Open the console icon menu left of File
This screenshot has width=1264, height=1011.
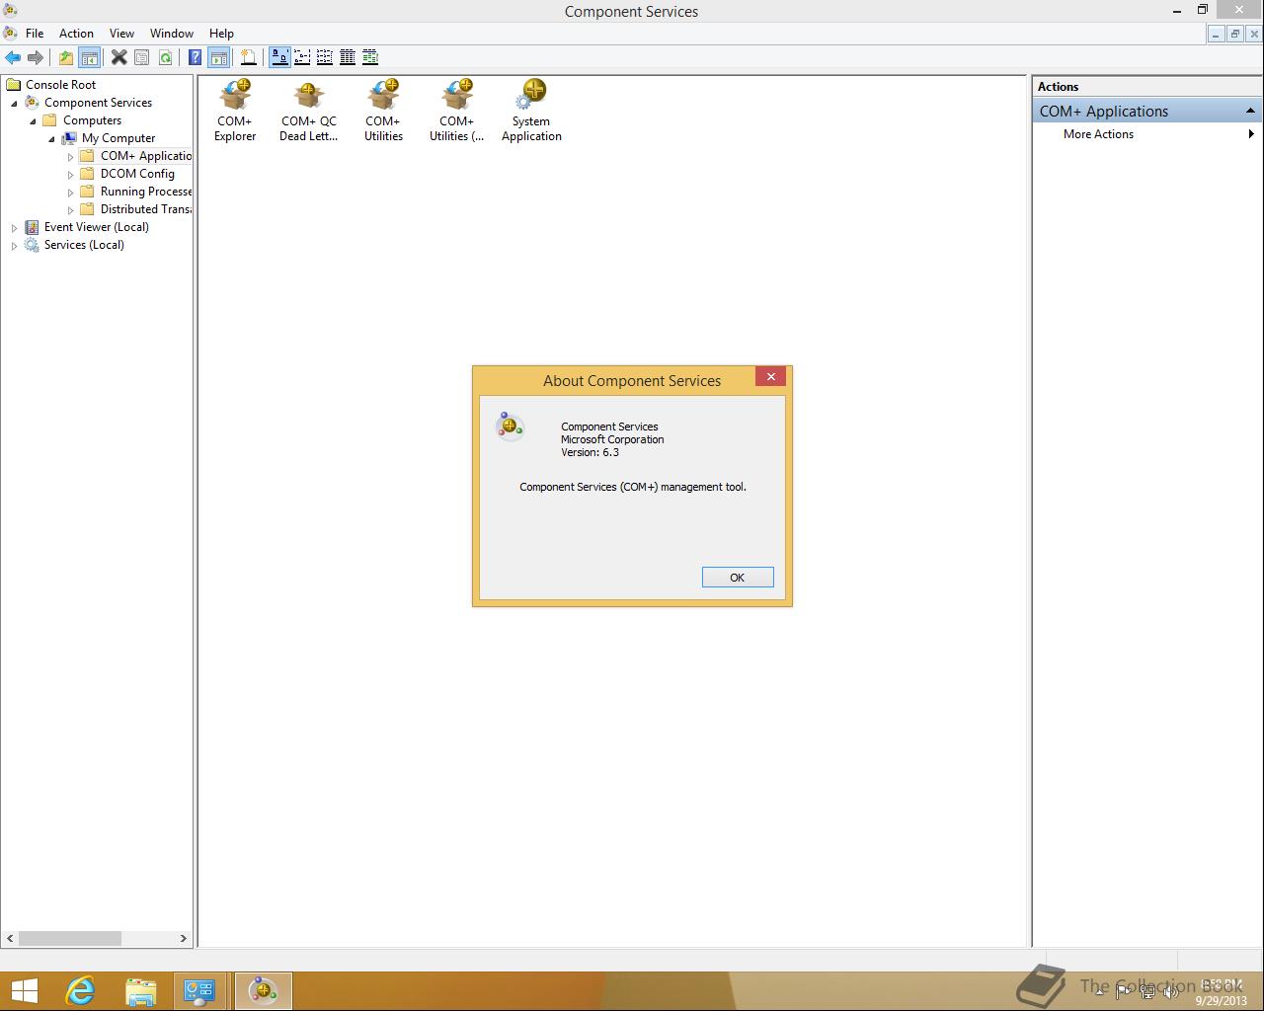coord(10,33)
